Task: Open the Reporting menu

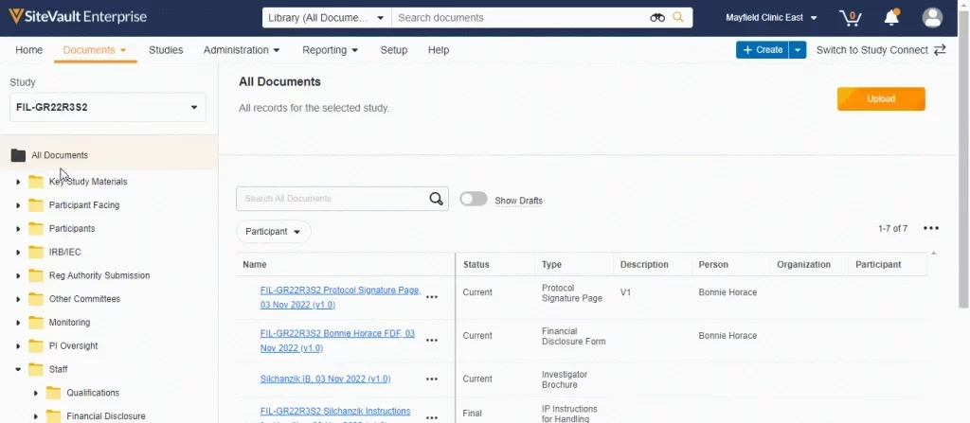Action: [330, 50]
